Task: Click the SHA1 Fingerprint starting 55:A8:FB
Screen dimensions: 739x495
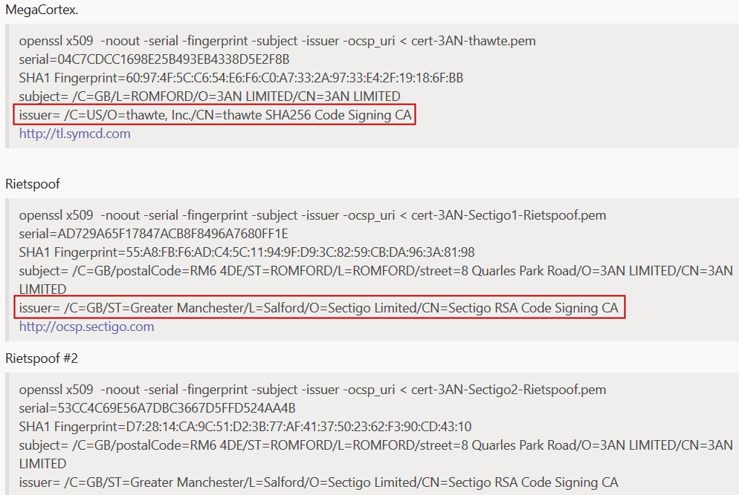Action: pyautogui.click(x=247, y=252)
